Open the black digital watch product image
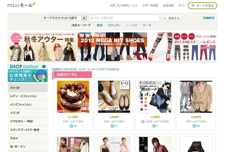The image size is (228, 152). click(196, 144)
